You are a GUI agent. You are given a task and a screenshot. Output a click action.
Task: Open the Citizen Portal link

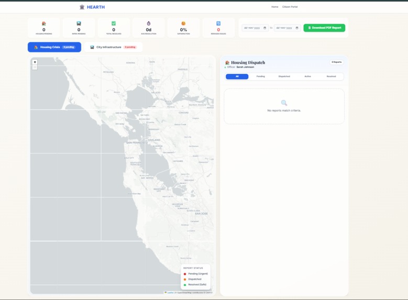point(290,7)
